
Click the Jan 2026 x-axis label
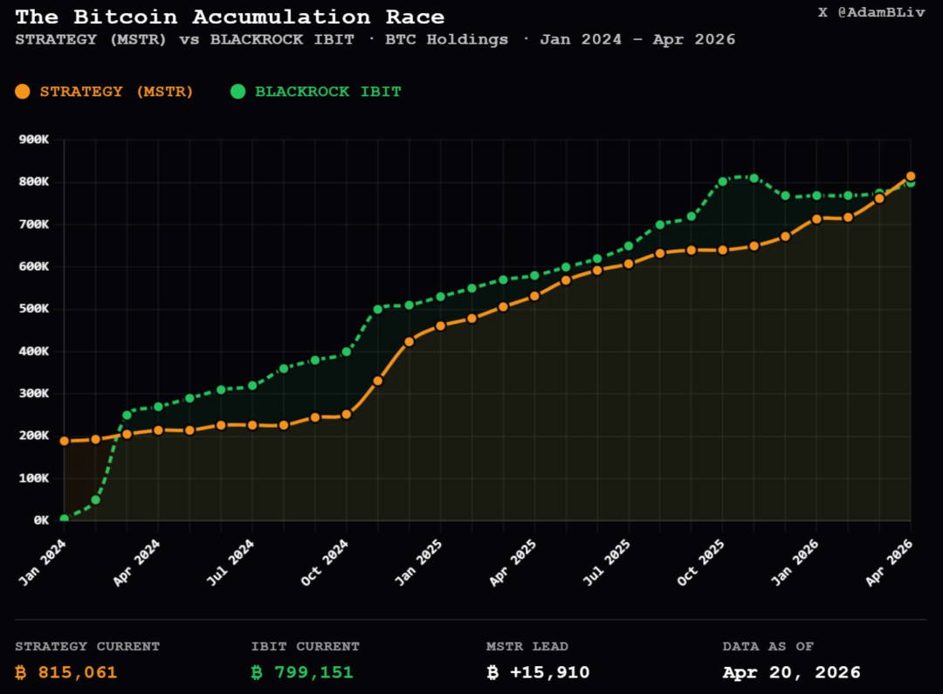point(795,562)
